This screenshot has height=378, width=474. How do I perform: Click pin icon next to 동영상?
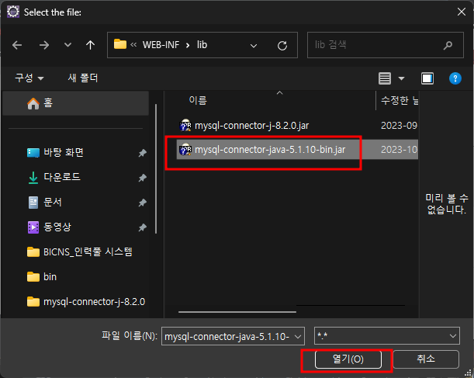pos(143,227)
